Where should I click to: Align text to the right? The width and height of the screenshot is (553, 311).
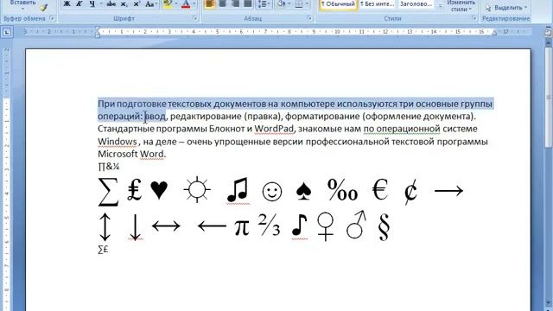[235, 4]
